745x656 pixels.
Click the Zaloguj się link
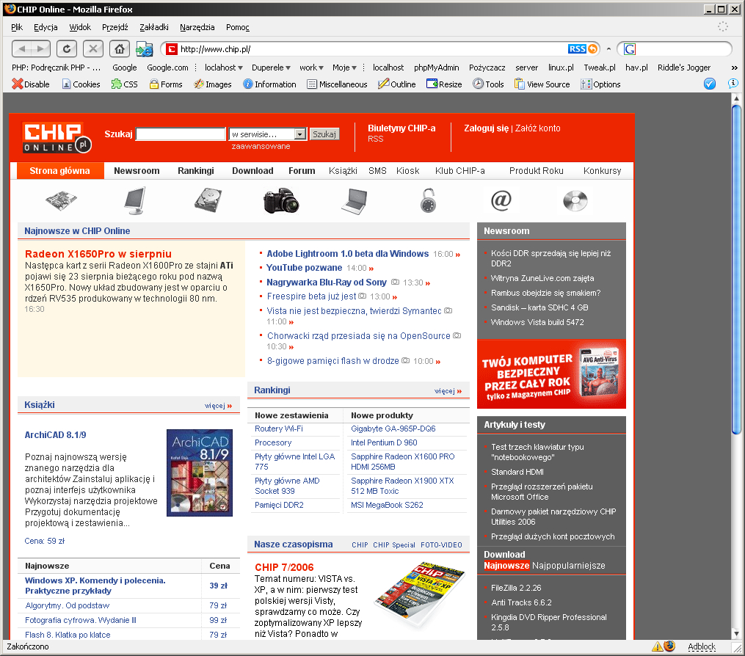[486, 128]
